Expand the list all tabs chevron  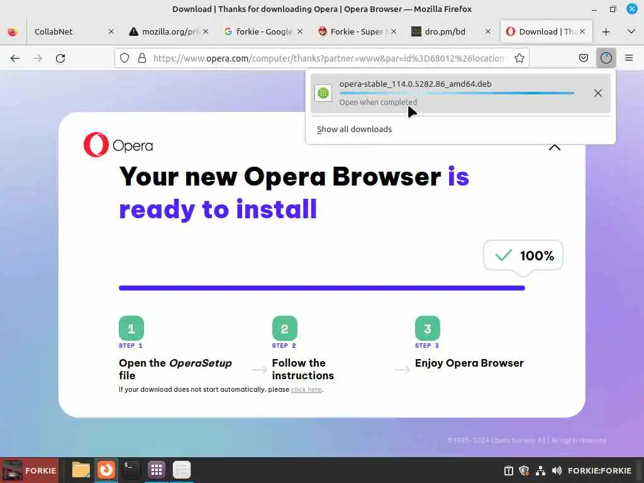631,31
